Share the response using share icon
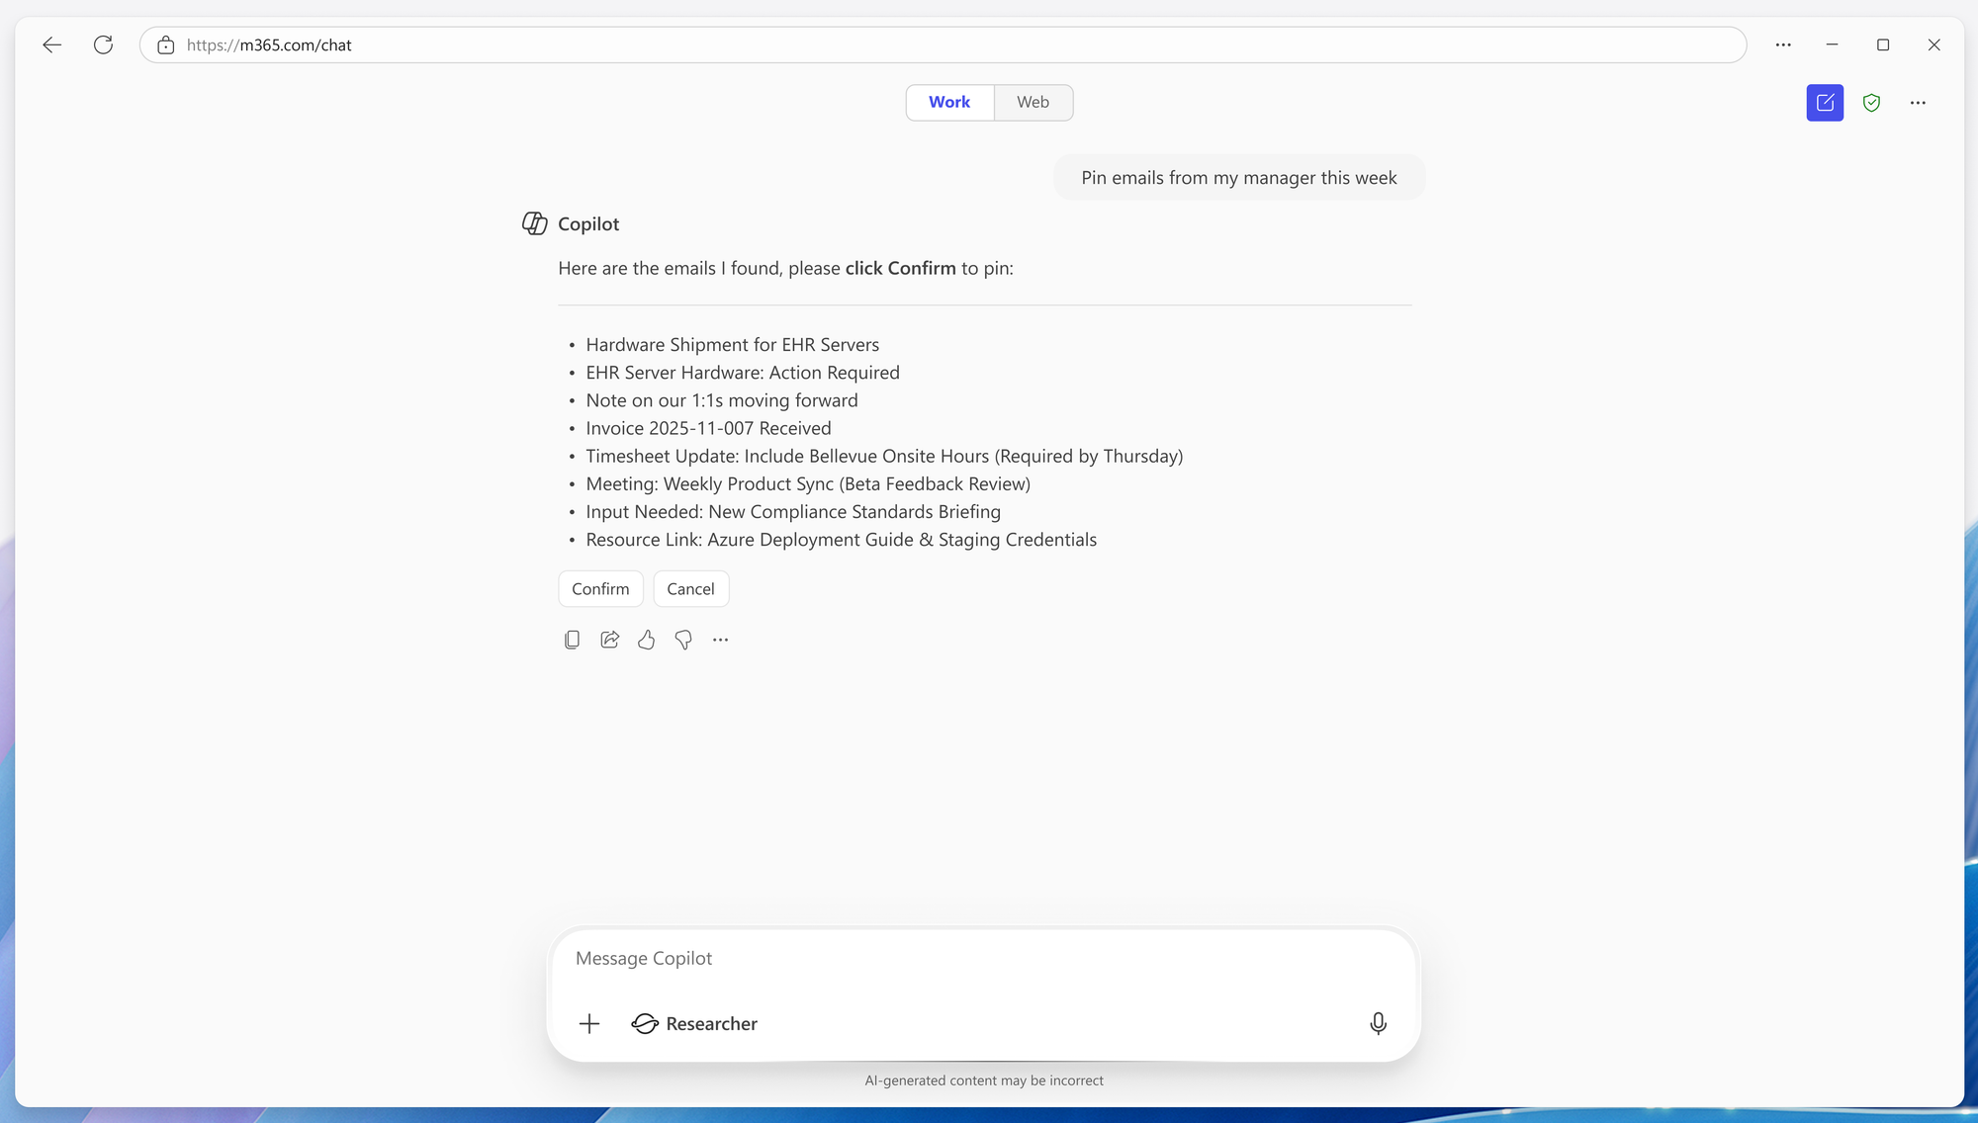Image resolution: width=1978 pixels, height=1123 pixels. [x=609, y=640]
